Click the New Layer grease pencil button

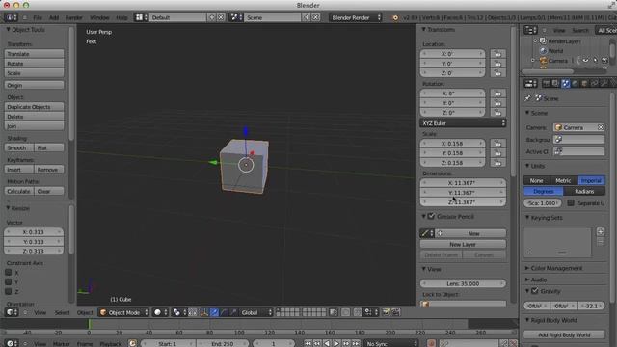coord(463,244)
